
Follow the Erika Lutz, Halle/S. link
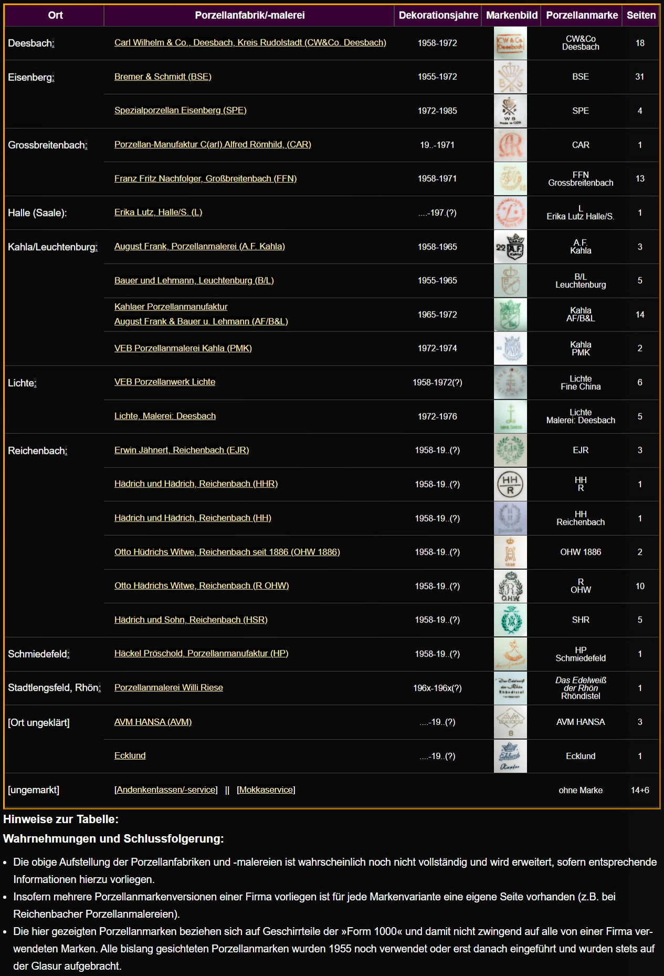[x=158, y=212]
